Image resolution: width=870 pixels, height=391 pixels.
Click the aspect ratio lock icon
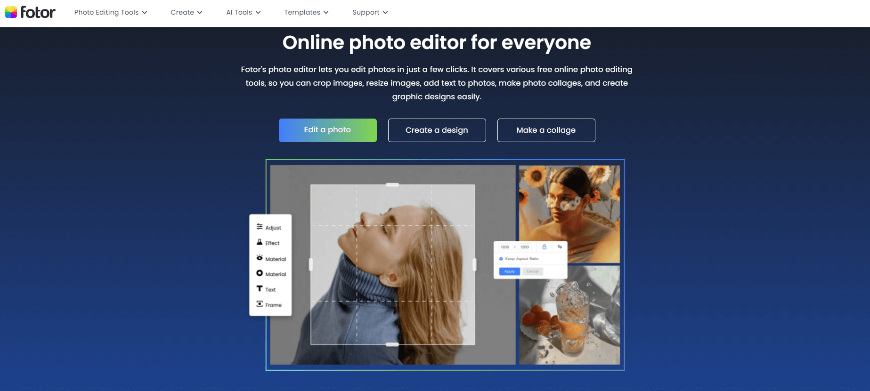click(x=545, y=247)
